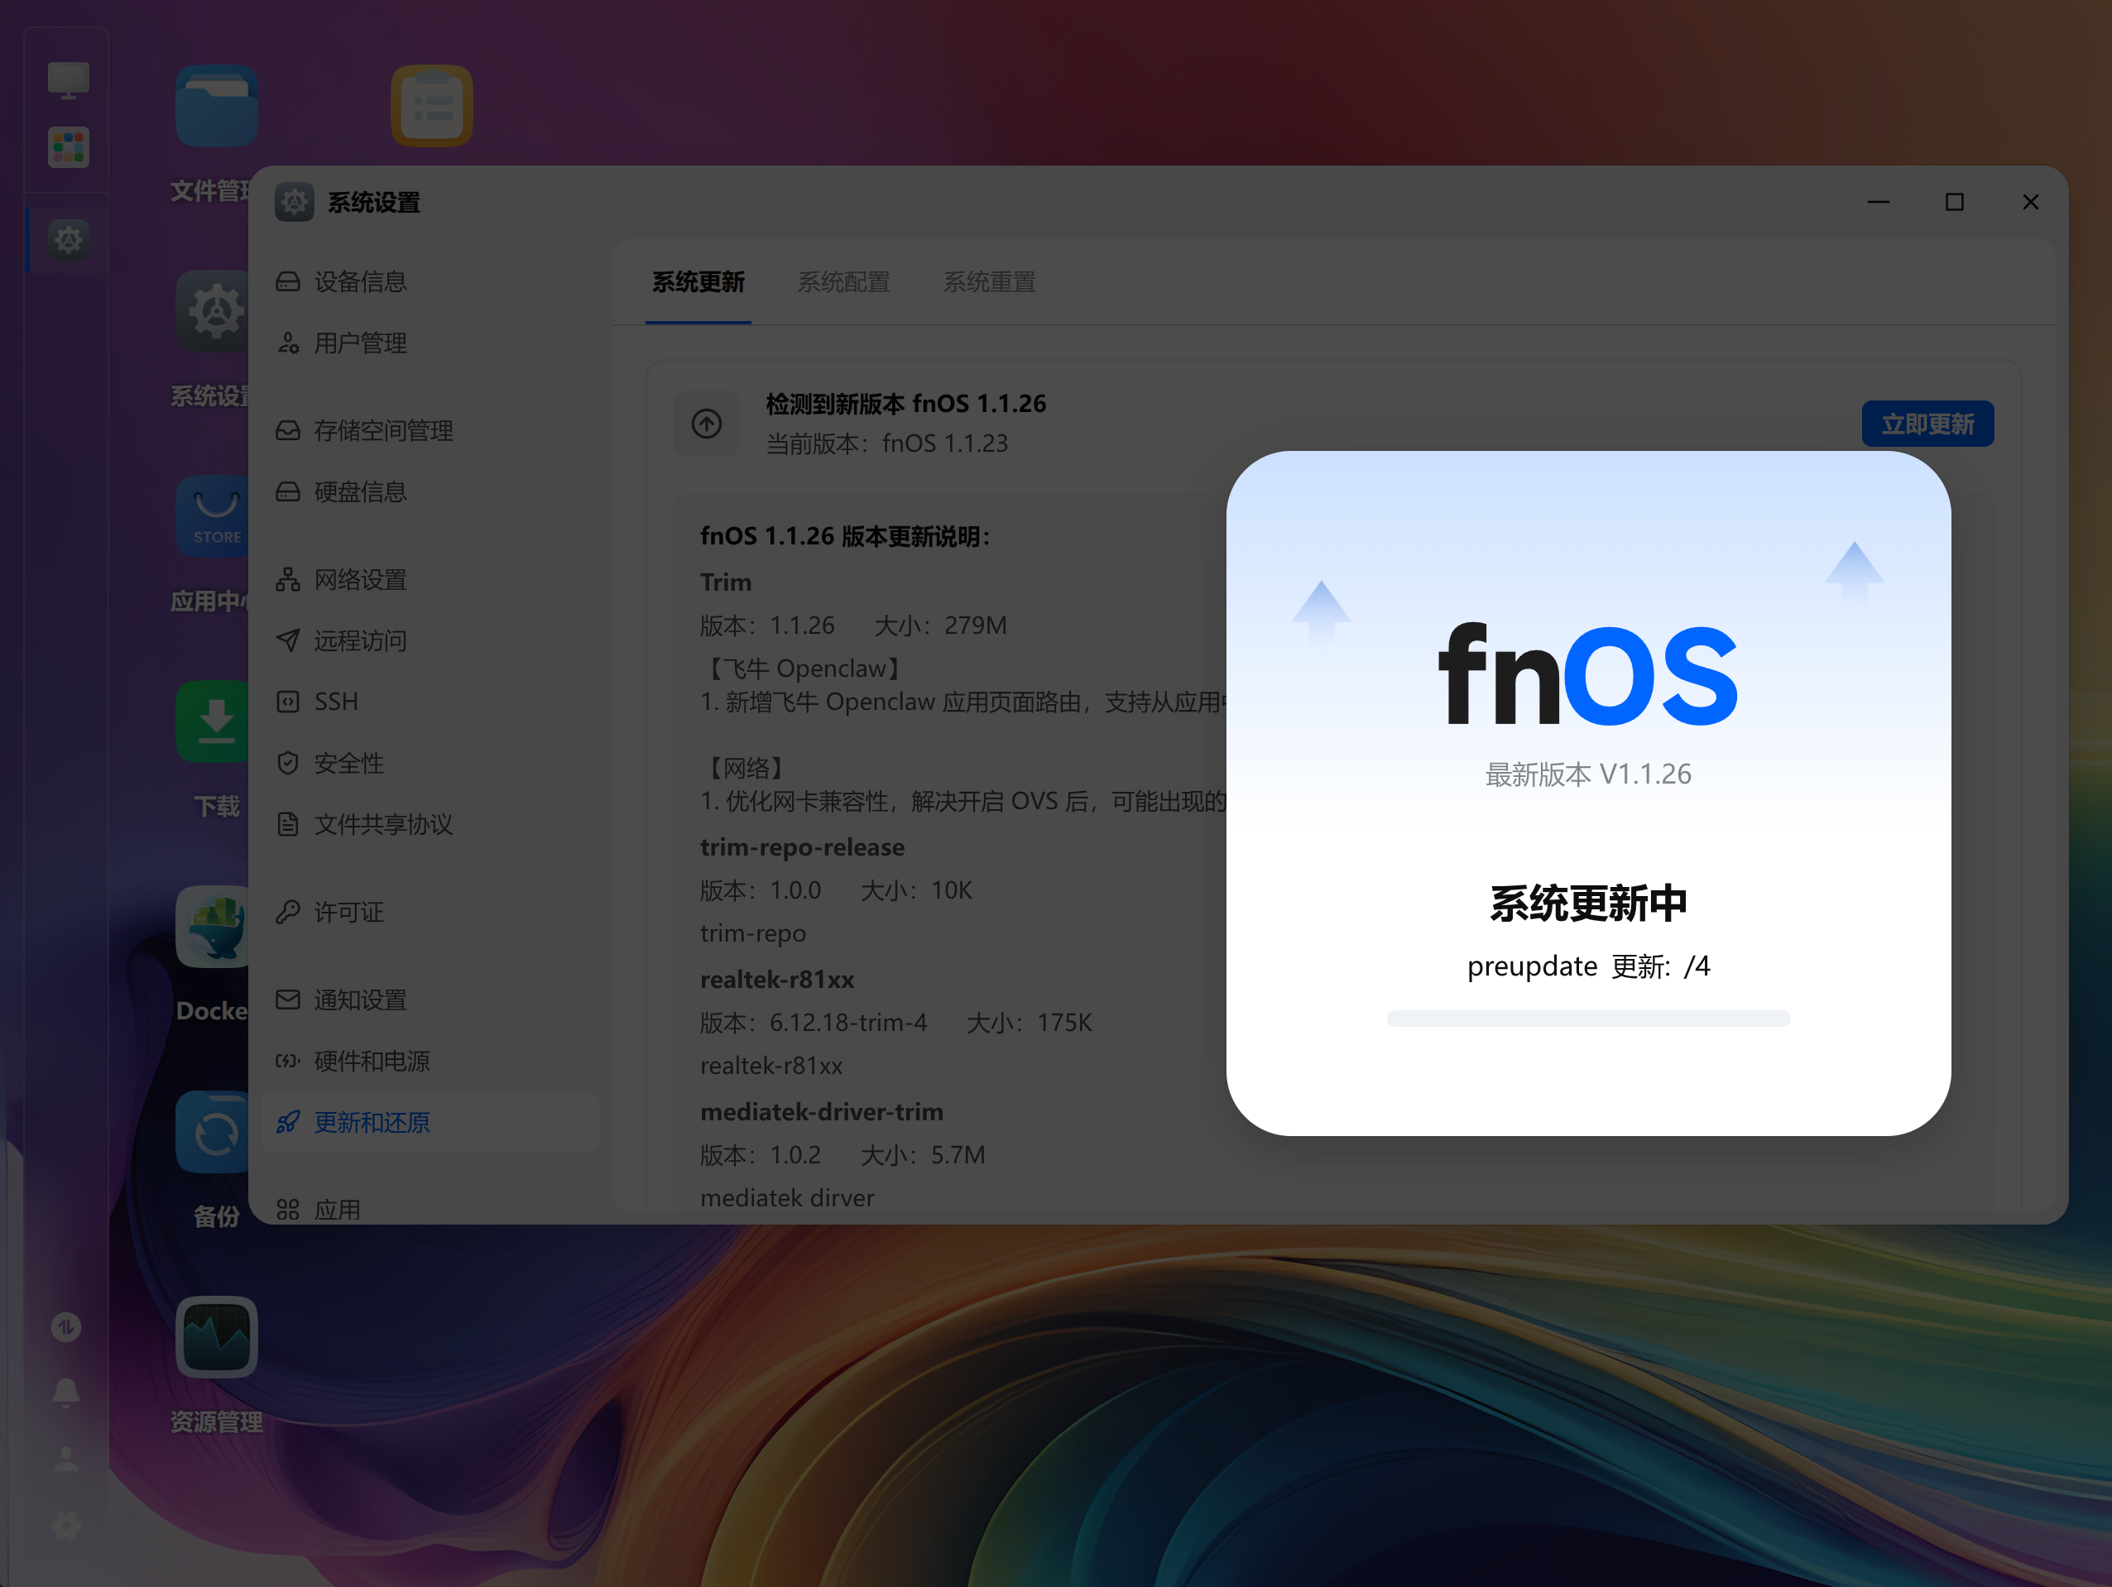Viewport: 2112px width, 1587px height.
Task: Click the update progress bar in dialog
Action: pyautogui.click(x=1588, y=1019)
